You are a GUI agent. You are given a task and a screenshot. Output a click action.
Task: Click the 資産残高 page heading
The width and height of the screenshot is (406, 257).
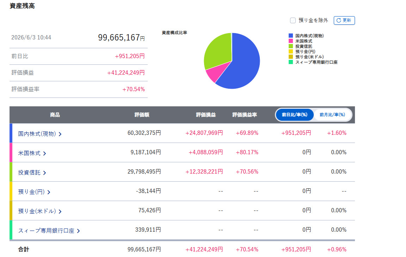(22, 6)
